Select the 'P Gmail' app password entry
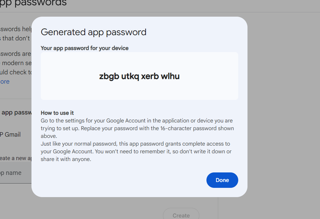The width and height of the screenshot is (320, 219). pyautogui.click(x=10, y=135)
